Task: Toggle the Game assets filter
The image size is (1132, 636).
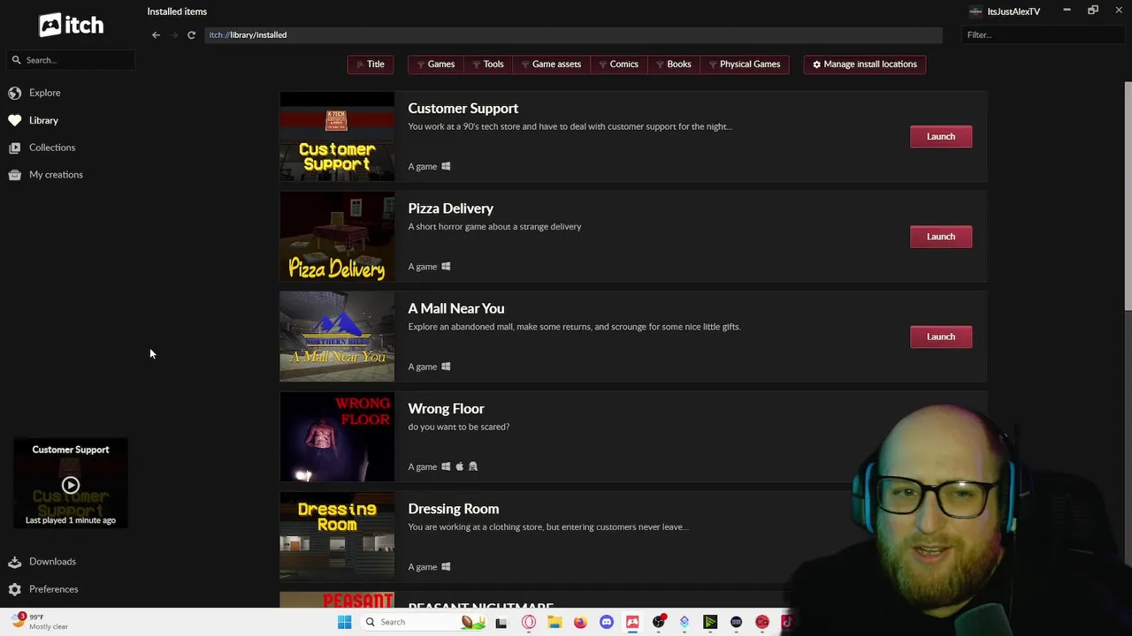Action: tap(551, 64)
